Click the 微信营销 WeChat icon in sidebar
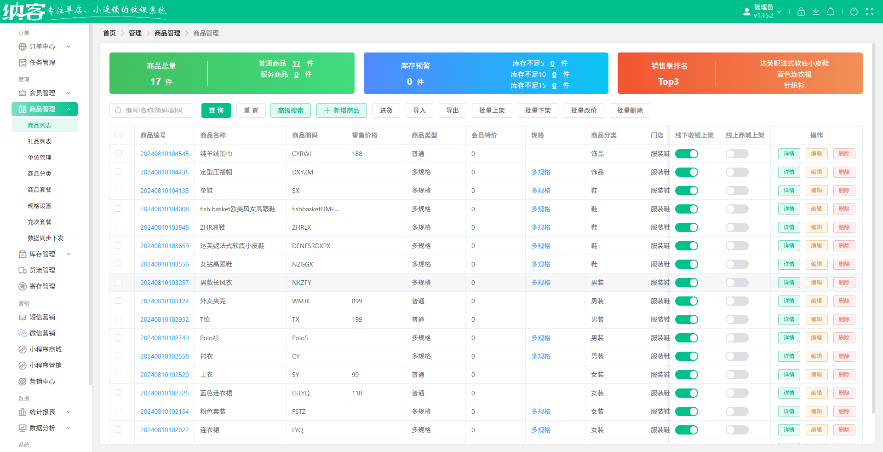883x452 pixels. (22, 333)
